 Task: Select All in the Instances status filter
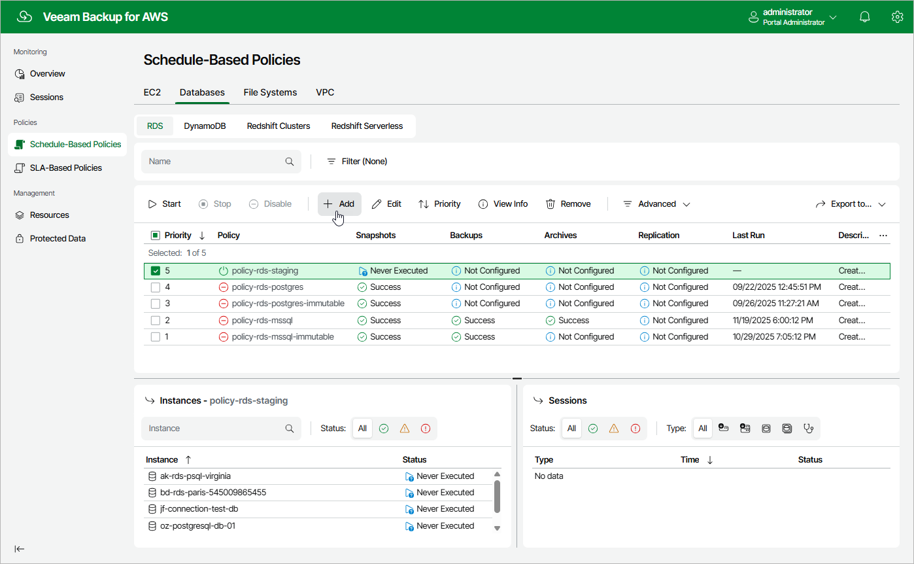(362, 429)
